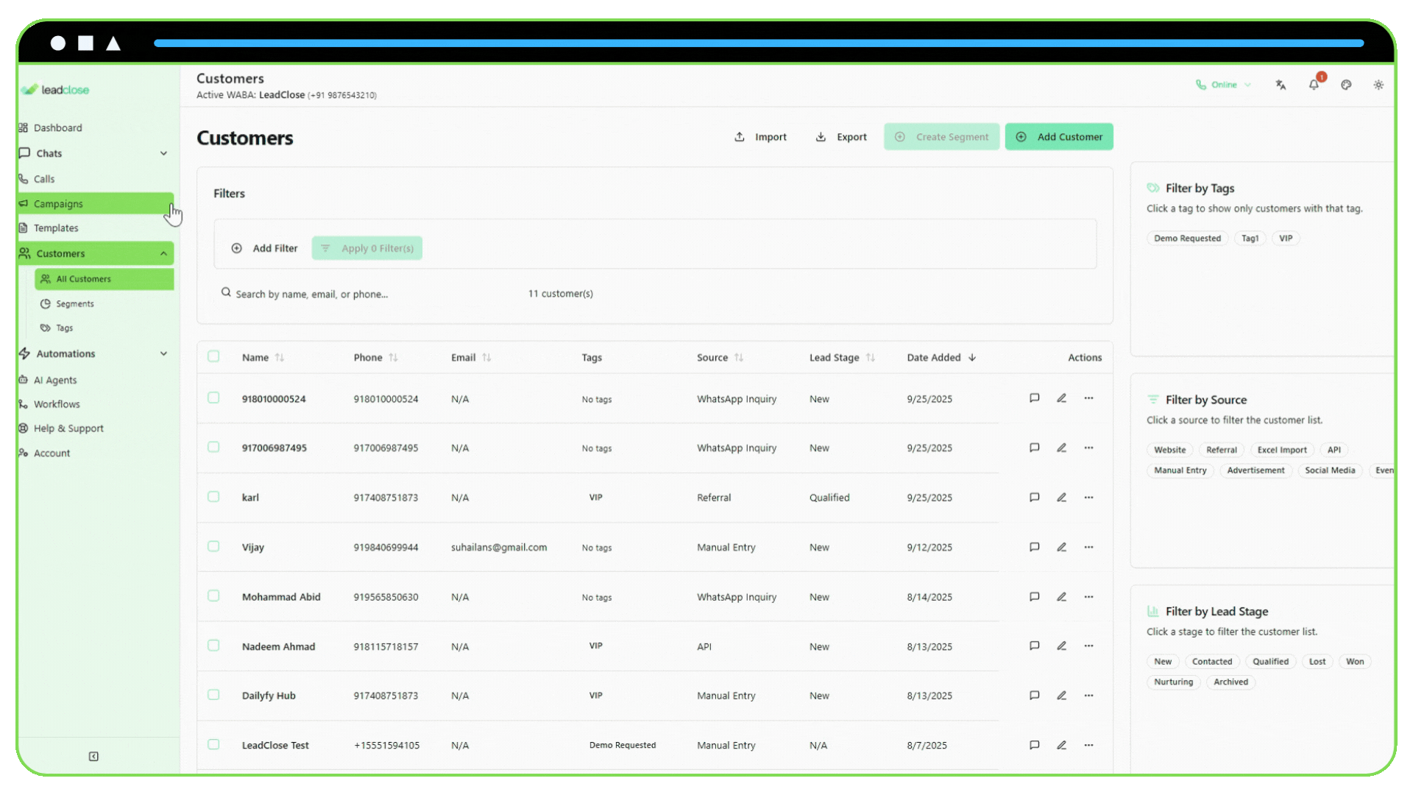1413x795 pixels.
Task: Open the Online status dropdown
Action: [x=1223, y=85]
